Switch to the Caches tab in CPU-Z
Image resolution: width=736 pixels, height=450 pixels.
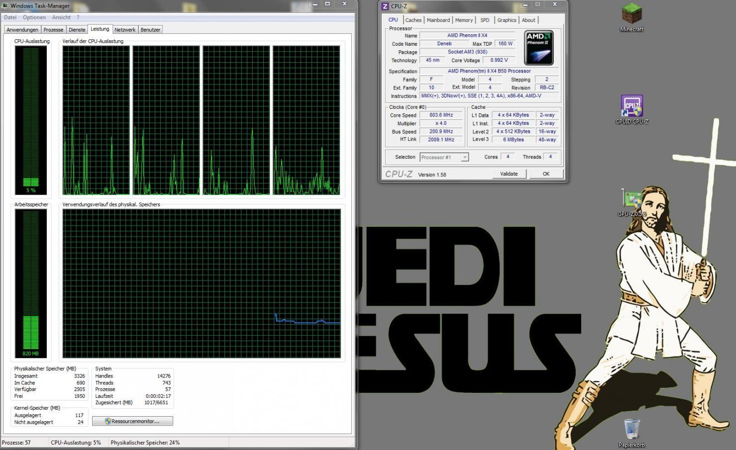[413, 20]
